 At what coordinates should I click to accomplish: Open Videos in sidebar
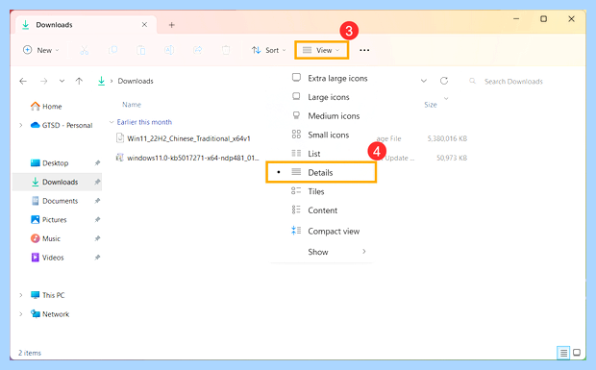pos(47,258)
